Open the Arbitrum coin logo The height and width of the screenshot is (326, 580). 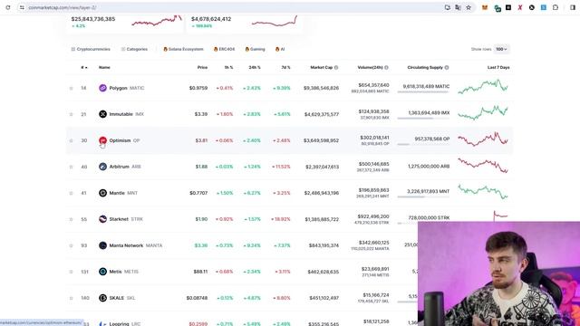click(x=102, y=167)
